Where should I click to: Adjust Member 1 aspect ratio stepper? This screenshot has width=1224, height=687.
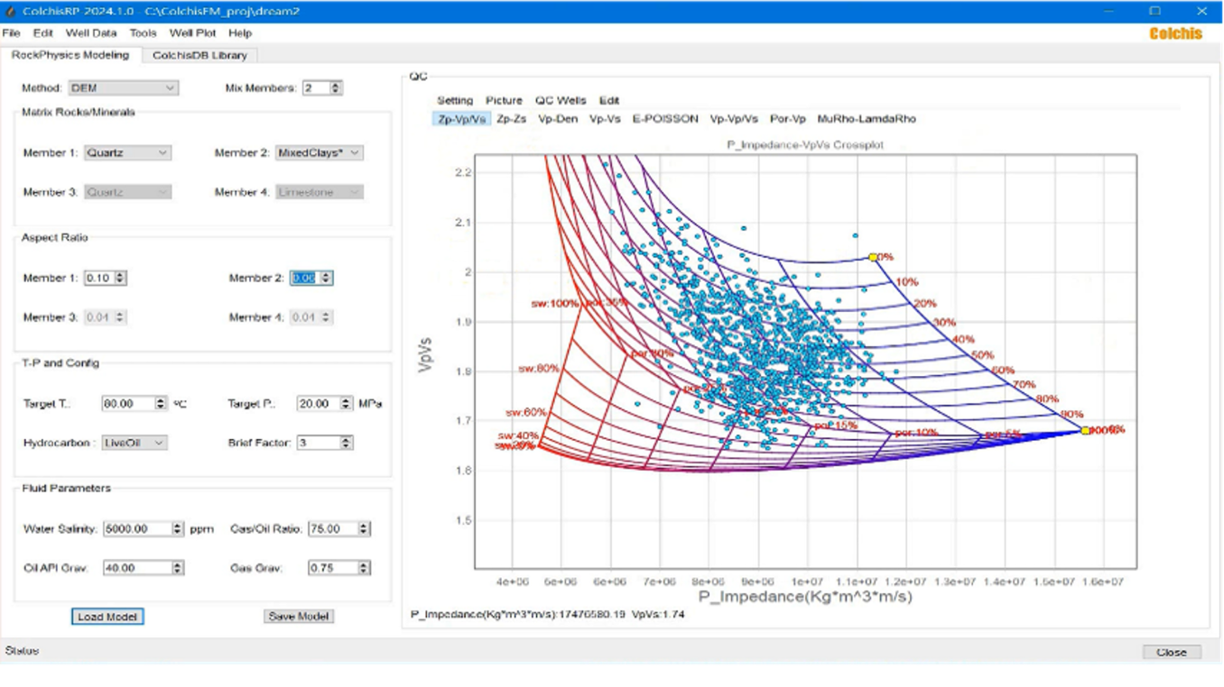(x=120, y=278)
